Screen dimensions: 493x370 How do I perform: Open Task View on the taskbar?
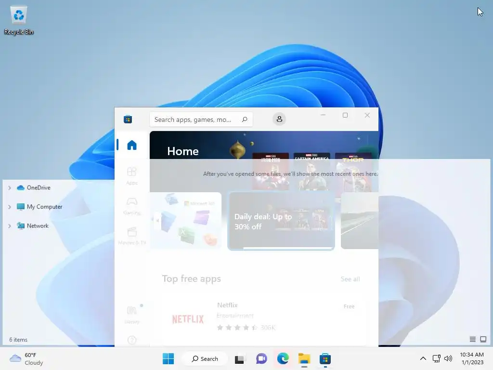[x=240, y=358]
